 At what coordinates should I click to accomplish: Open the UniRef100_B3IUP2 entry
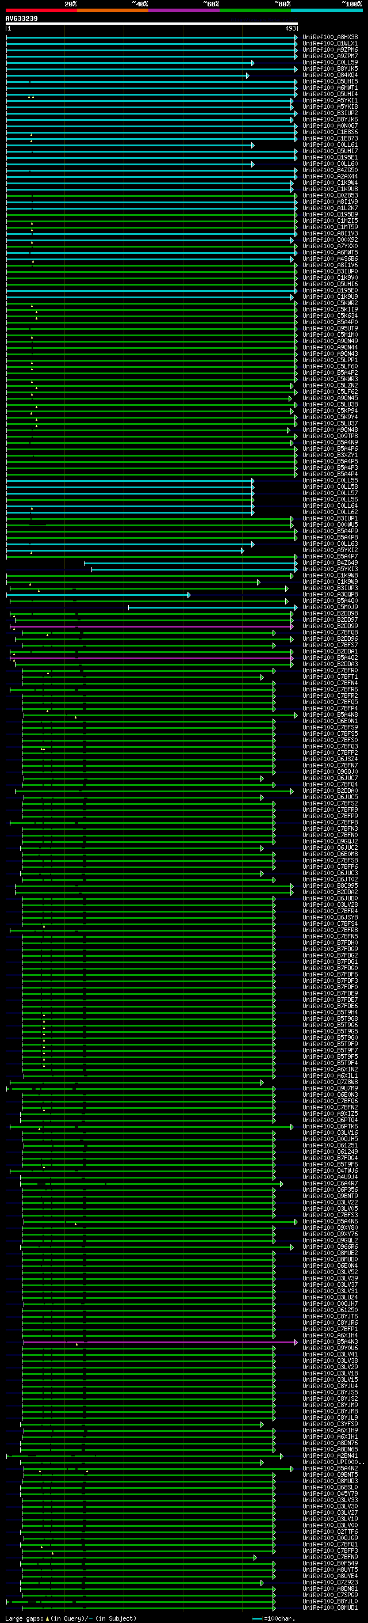329,113
